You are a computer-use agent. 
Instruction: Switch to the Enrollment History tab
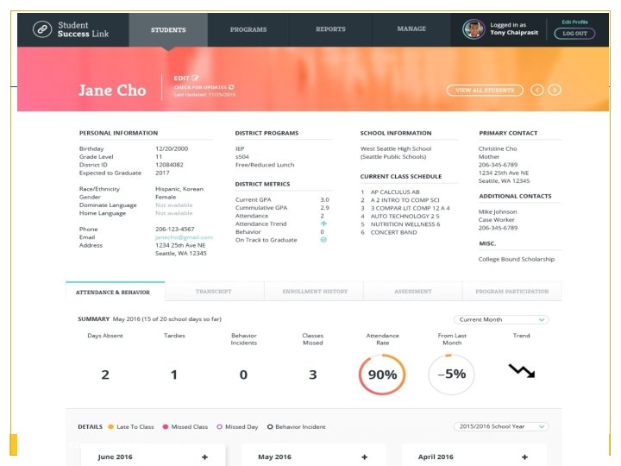pyautogui.click(x=315, y=292)
